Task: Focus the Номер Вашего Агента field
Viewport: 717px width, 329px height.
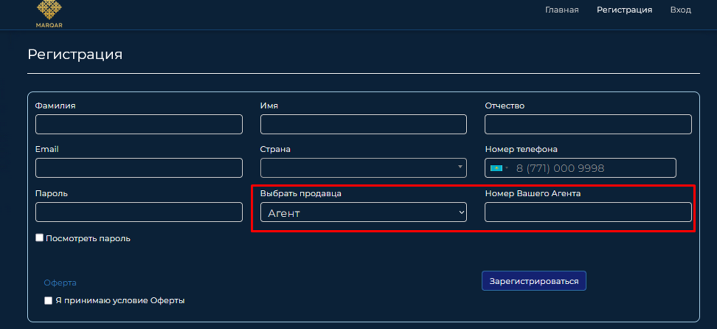Action: pyautogui.click(x=588, y=212)
